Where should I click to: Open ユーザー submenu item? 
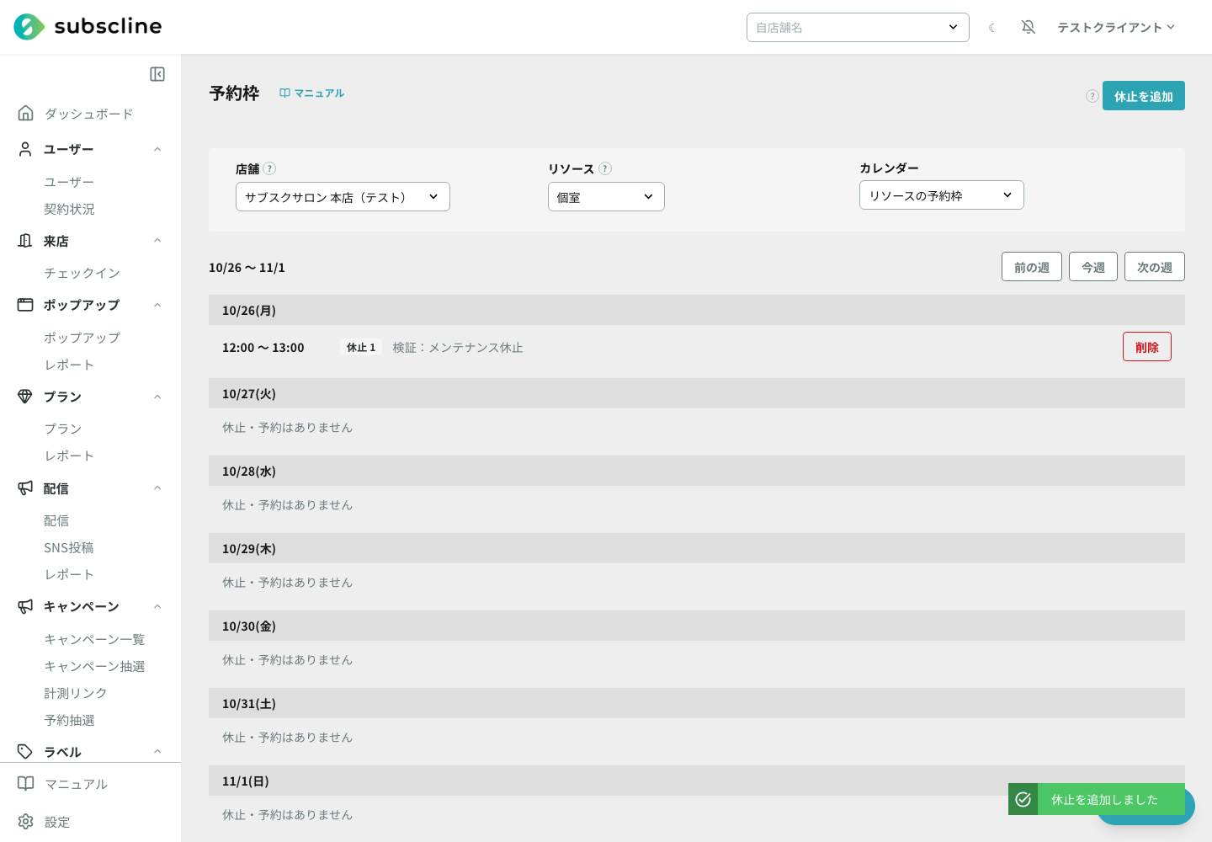(x=69, y=182)
